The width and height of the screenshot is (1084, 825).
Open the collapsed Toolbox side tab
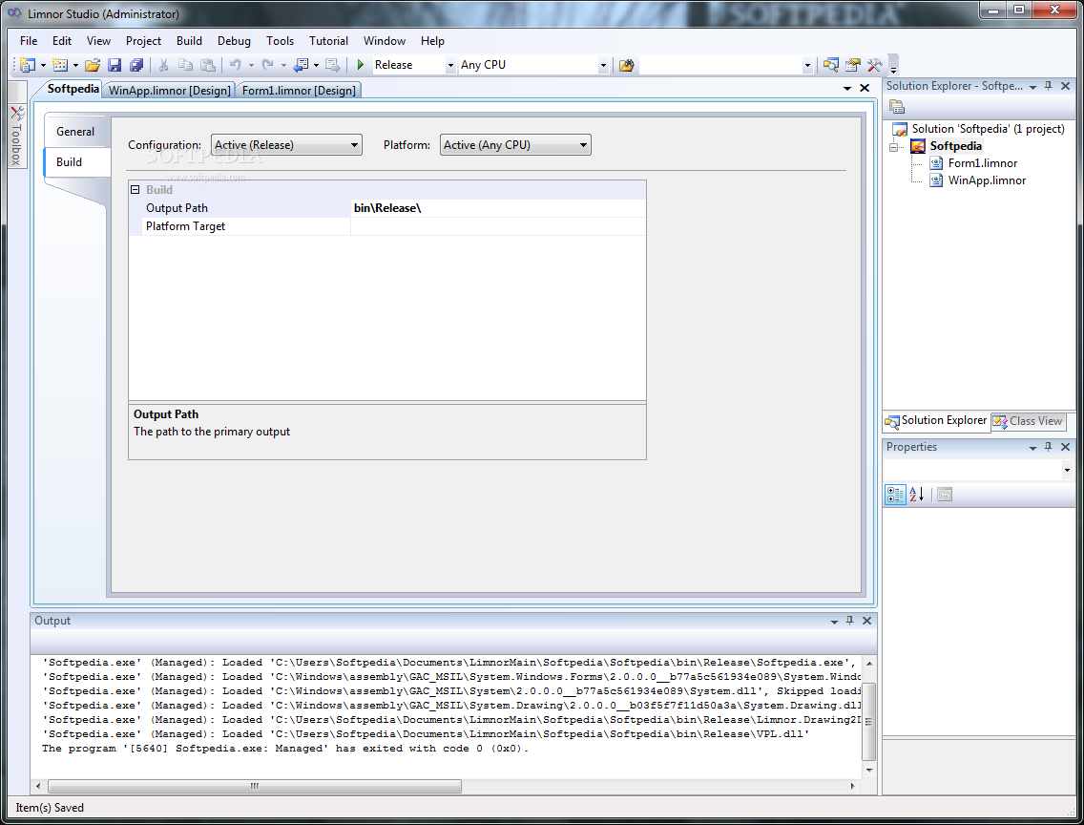(16, 137)
